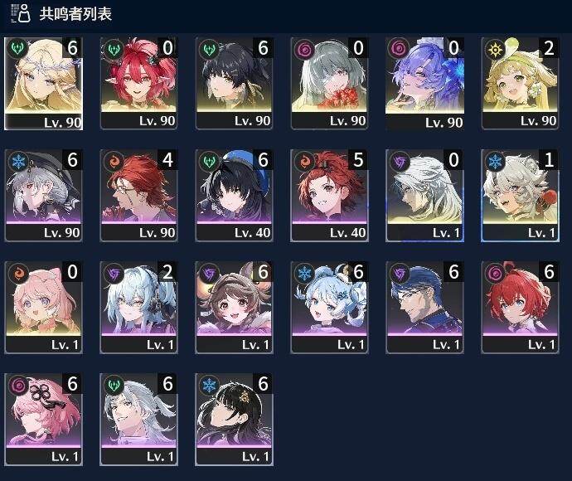This screenshot has width=572, height=481.
Task: Select the silver long-haired aero man
Action: (x=138, y=420)
